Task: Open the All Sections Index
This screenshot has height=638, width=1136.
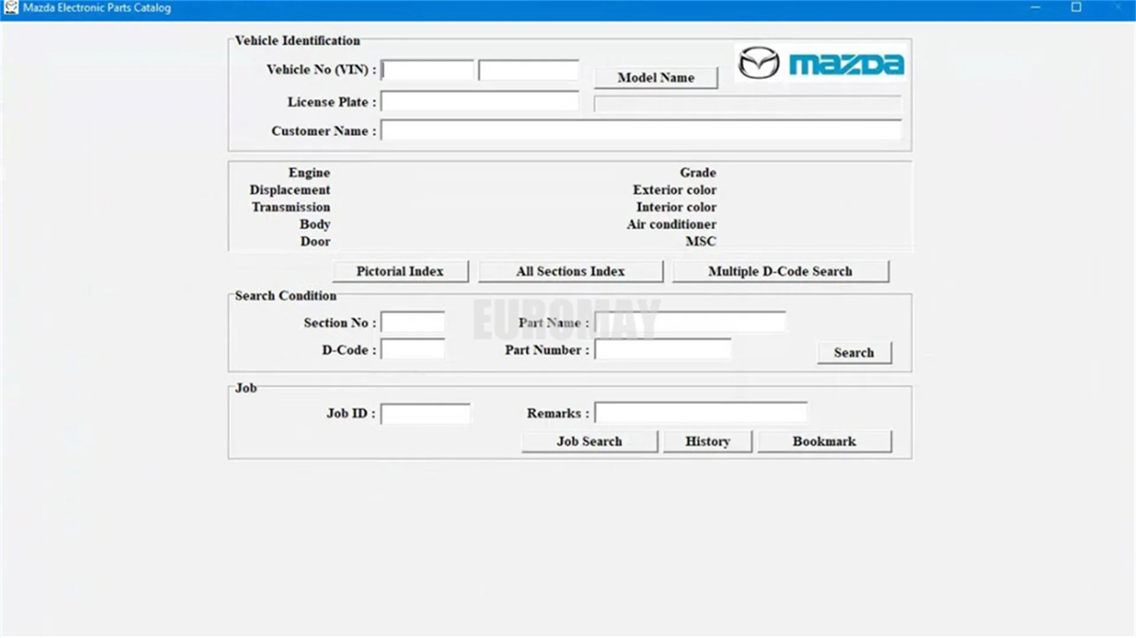Action: (x=570, y=271)
